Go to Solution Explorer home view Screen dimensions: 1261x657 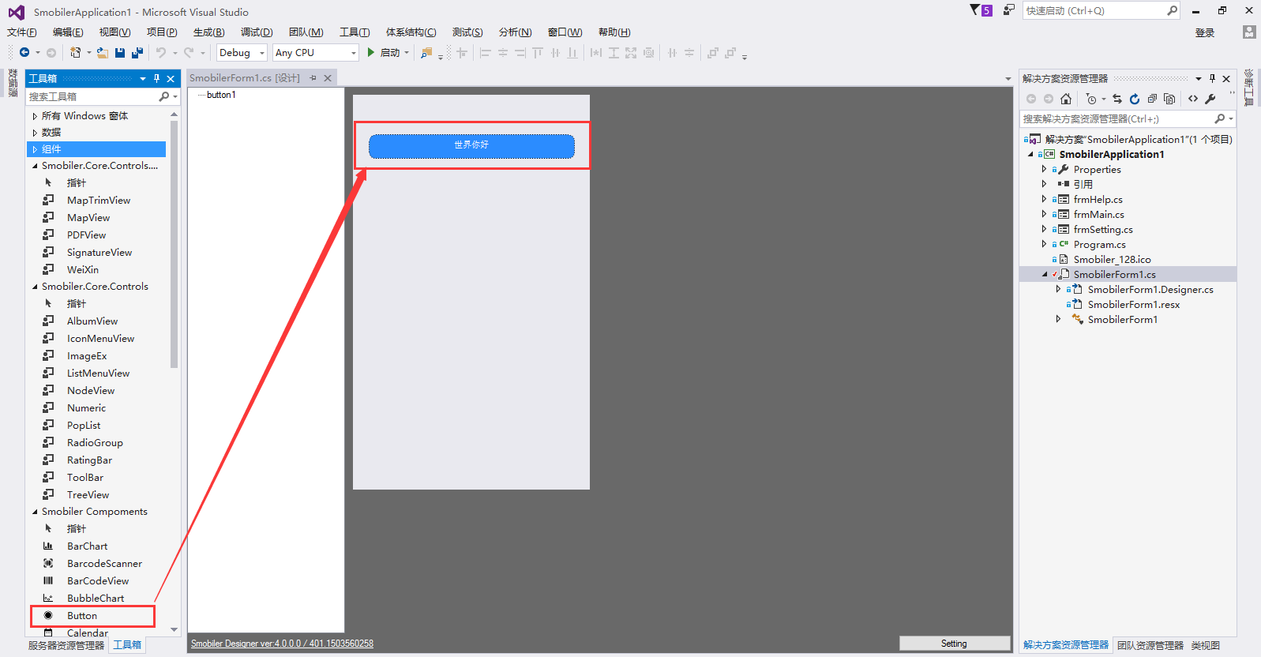click(1066, 99)
